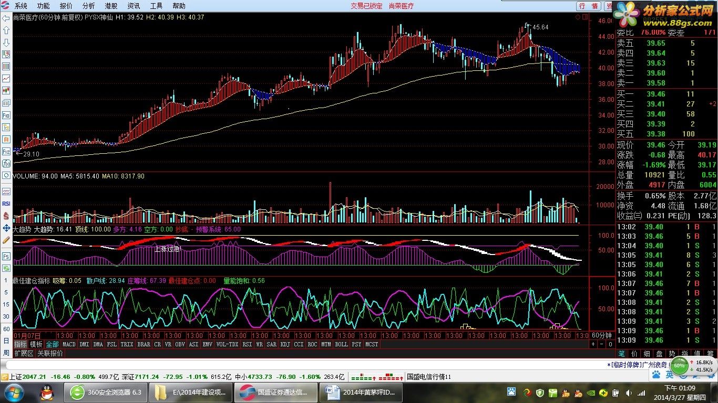Click the + zoom button under 60分钟
The image size is (718, 403).
pos(593,344)
